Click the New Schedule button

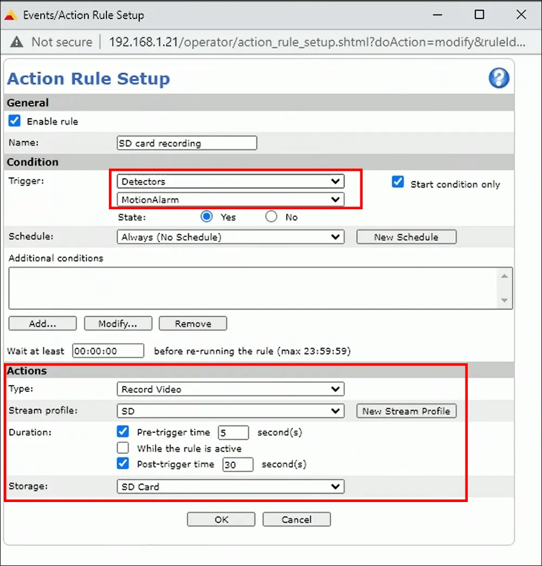click(406, 236)
